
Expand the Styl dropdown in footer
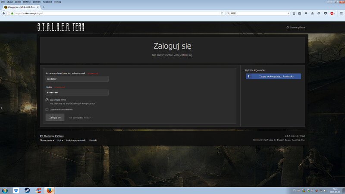pos(60,140)
